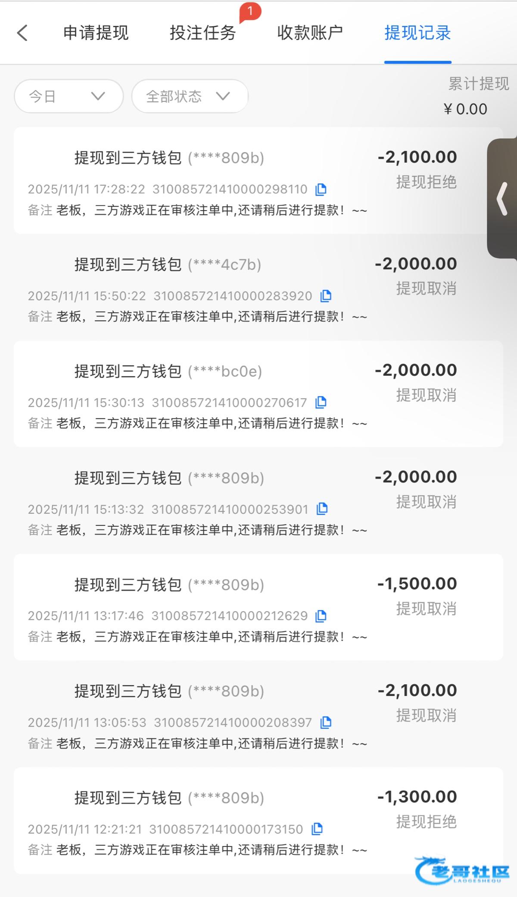This screenshot has height=897, width=517.
Task: Copy order number ending in 253901
Action: click(x=322, y=509)
